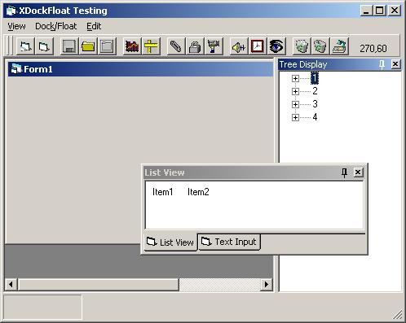Screen dimensions: 406x323
Task: Click the paperclip attachment icon
Action: (x=176, y=46)
